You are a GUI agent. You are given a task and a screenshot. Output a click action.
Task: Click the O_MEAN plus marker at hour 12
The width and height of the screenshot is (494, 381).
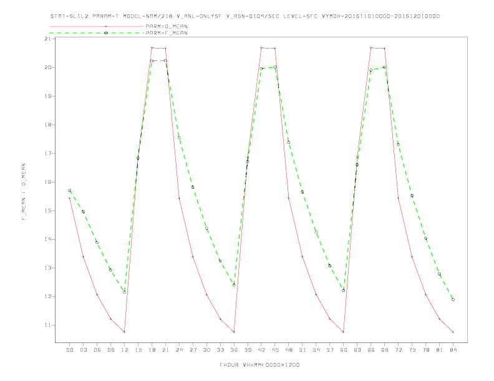click(x=125, y=332)
